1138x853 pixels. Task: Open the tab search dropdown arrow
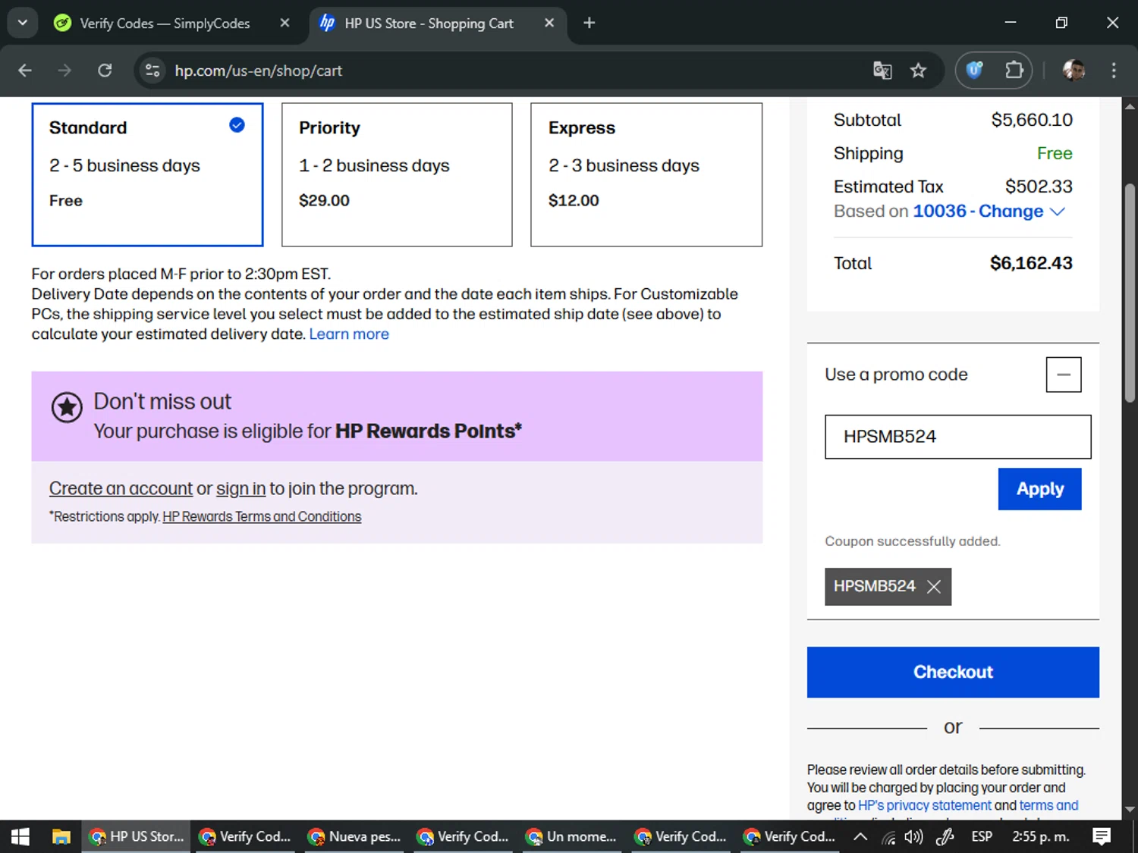23,23
